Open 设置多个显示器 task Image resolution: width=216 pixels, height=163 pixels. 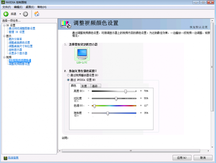(18, 53)
